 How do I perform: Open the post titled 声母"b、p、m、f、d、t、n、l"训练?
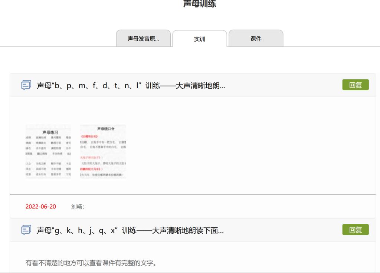coord(131,85)
